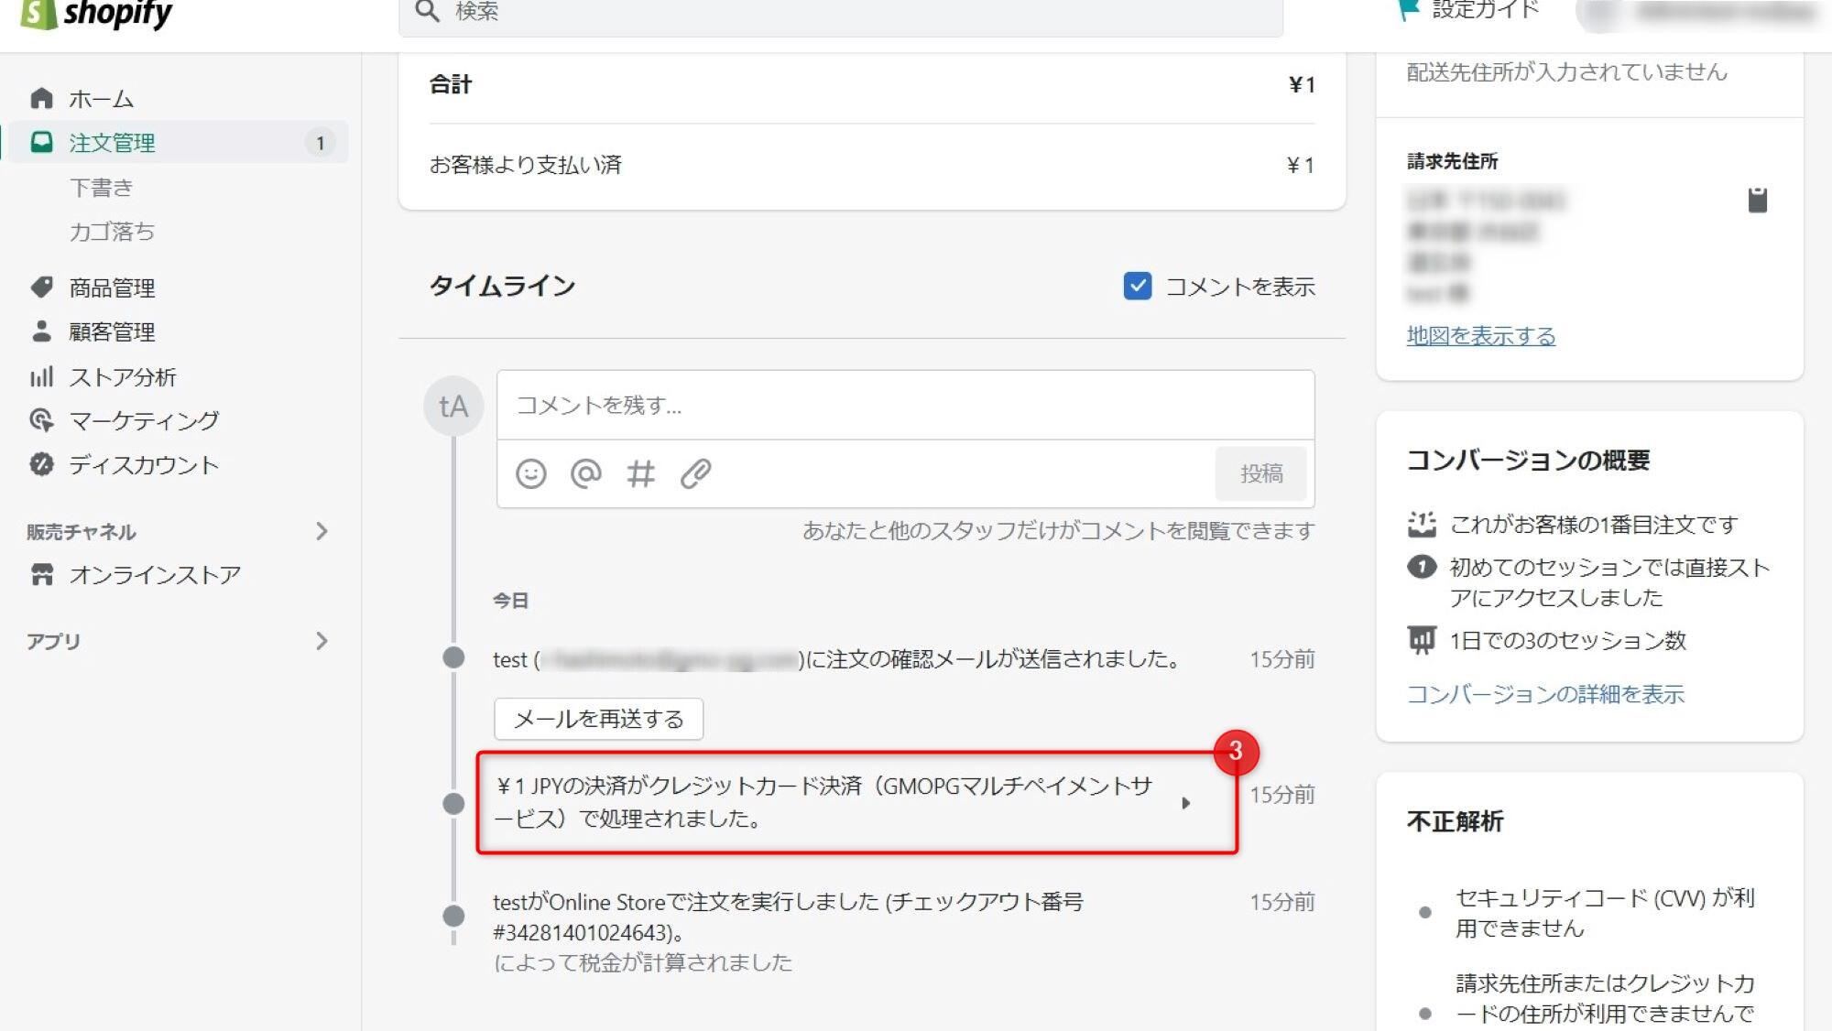Mention a staff member with the @ icon
This screenshot has width=1832, height=1031.
[x=587, y=473]
